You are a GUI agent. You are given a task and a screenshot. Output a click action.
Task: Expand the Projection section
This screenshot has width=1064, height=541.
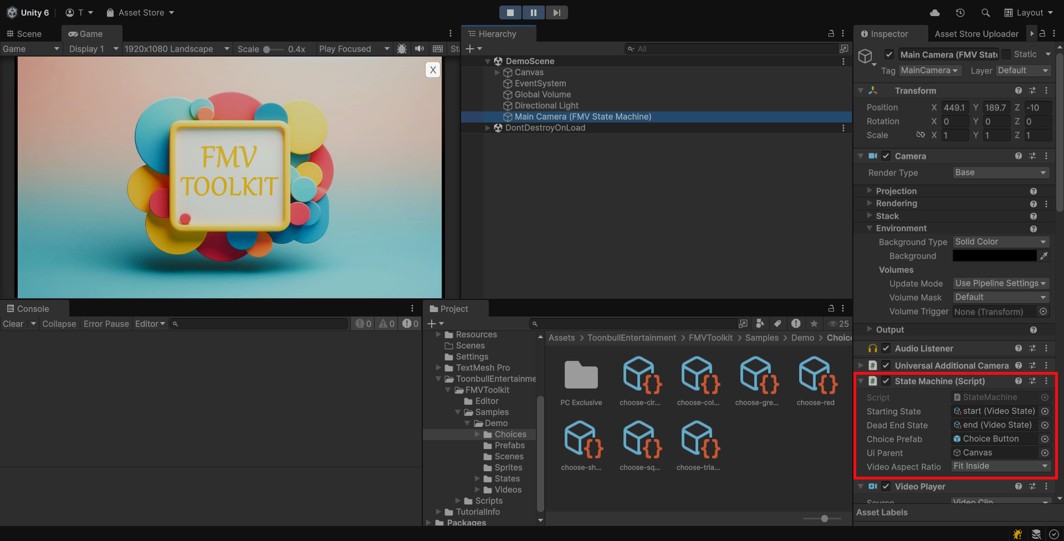click(x=896, y=191)
